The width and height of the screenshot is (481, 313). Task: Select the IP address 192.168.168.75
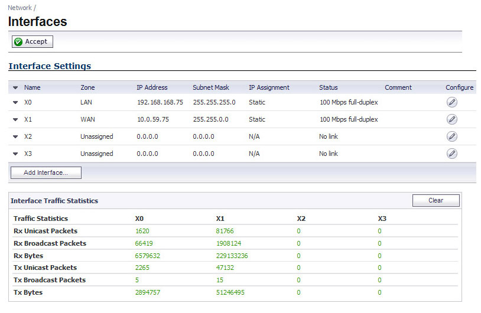160,102
